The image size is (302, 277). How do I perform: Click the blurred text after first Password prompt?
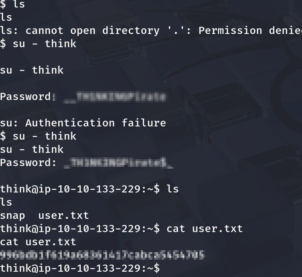(115, 97)
